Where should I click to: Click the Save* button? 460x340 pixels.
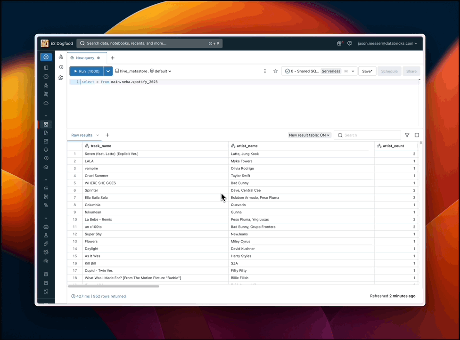[x=367, y=71]
